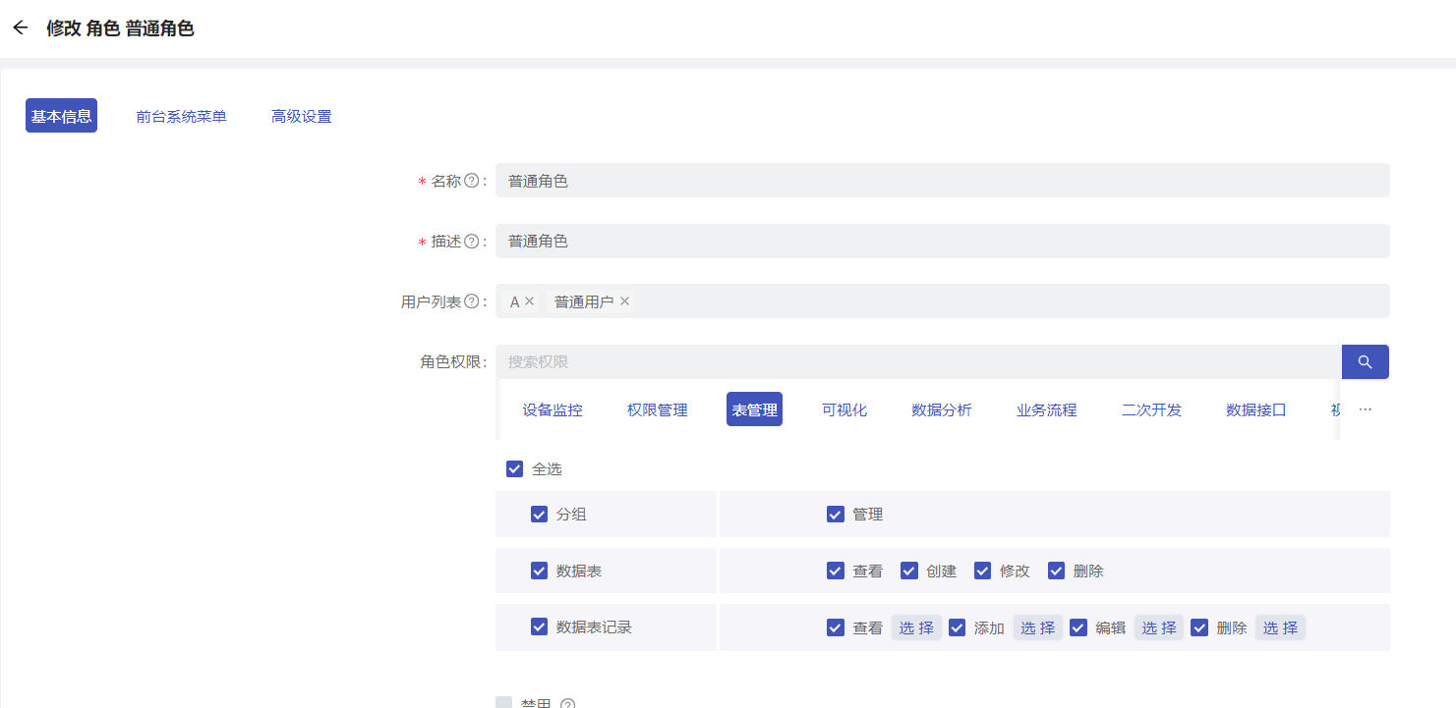
Task: Uncheck 添加 in the 数据表记录 row
Action: (958, 627)
